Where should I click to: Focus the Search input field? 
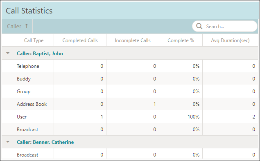[x=225, y=26]
